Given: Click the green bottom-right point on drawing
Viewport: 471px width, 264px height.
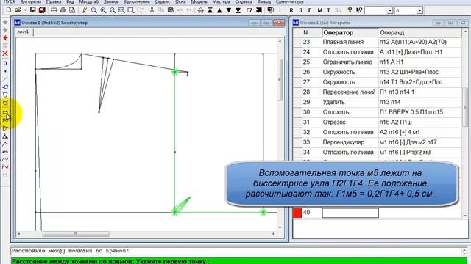Looking at the screenshot, I should [x=263, y=212].
